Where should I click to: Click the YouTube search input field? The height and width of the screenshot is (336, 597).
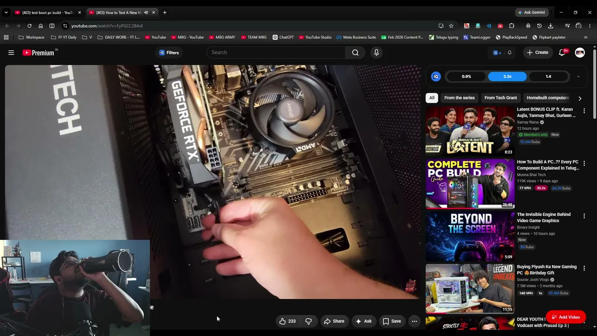276,53
